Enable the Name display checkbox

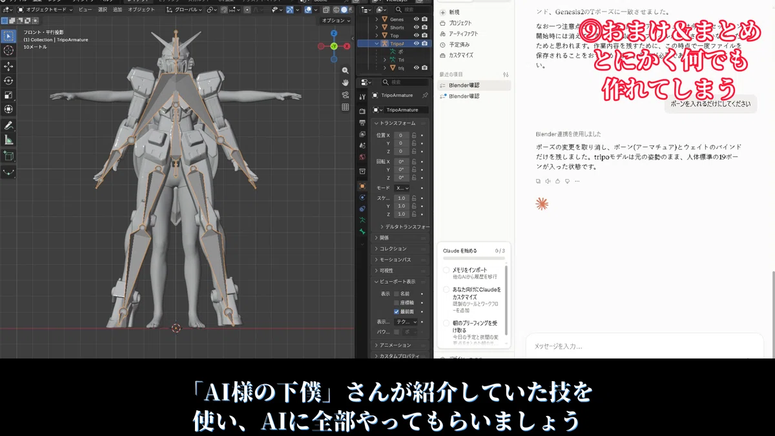397,294
